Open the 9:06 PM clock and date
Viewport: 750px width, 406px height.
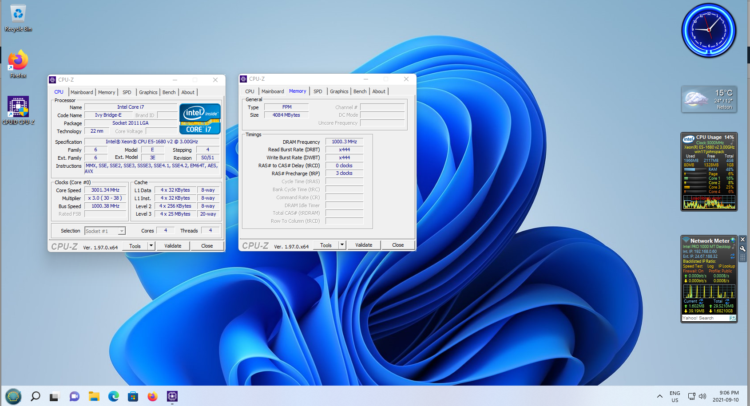coord(726,396)
